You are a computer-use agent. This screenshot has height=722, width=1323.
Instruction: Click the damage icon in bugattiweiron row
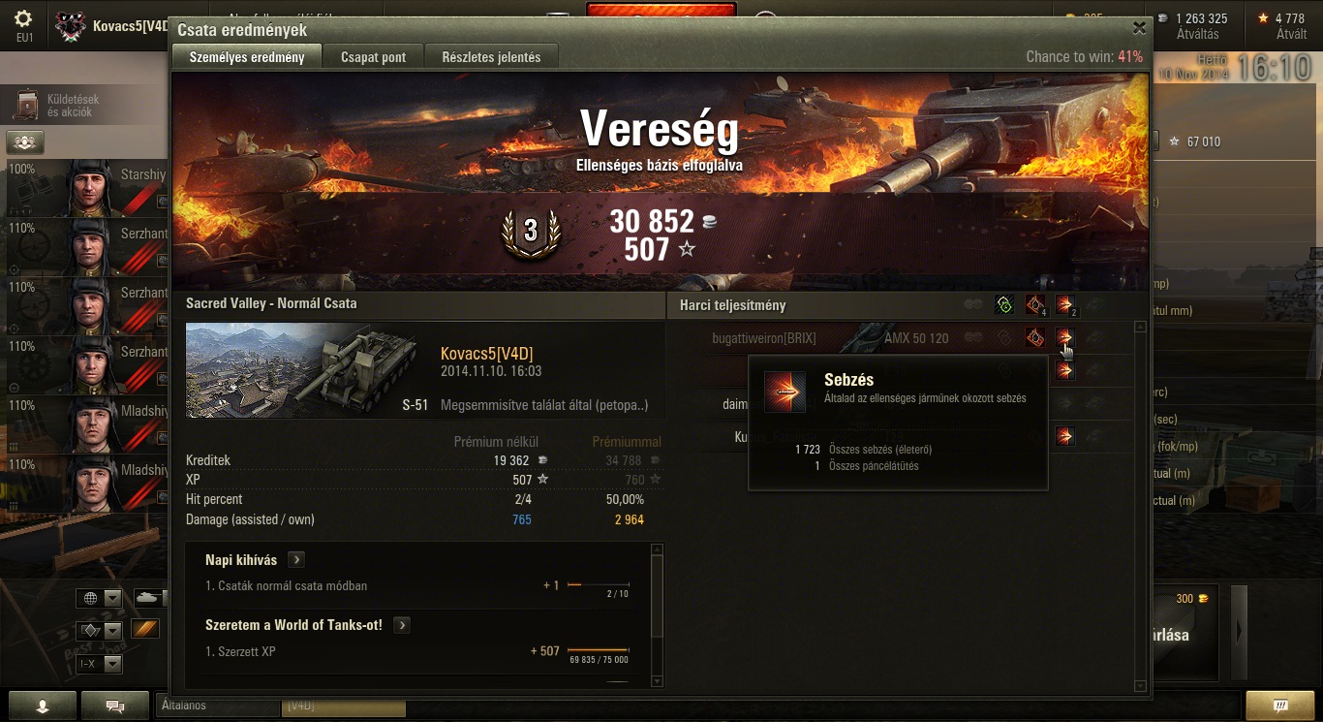1064,337
